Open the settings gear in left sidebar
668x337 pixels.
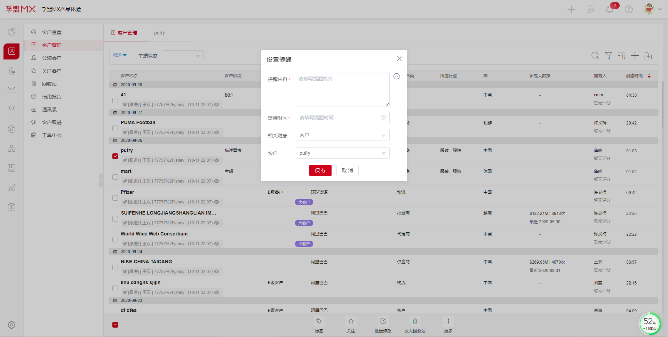(11, 325)
